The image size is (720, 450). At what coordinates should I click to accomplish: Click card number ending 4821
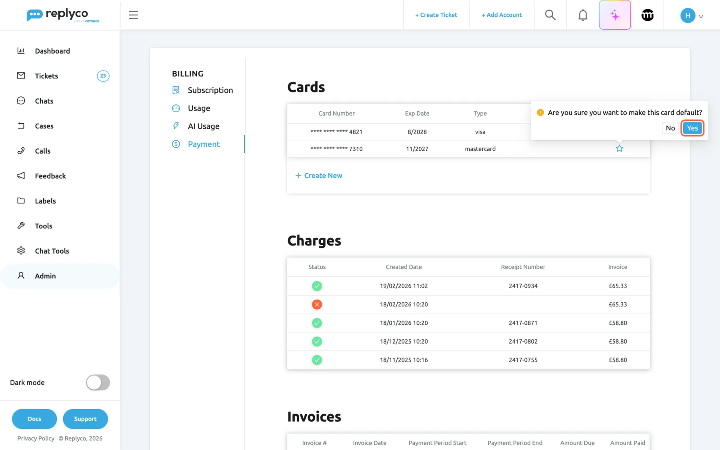(x=336, y=132)
